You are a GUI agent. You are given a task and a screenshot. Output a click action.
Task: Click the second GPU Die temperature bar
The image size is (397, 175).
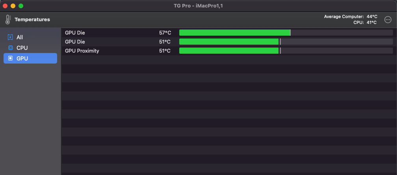[286, 42]
